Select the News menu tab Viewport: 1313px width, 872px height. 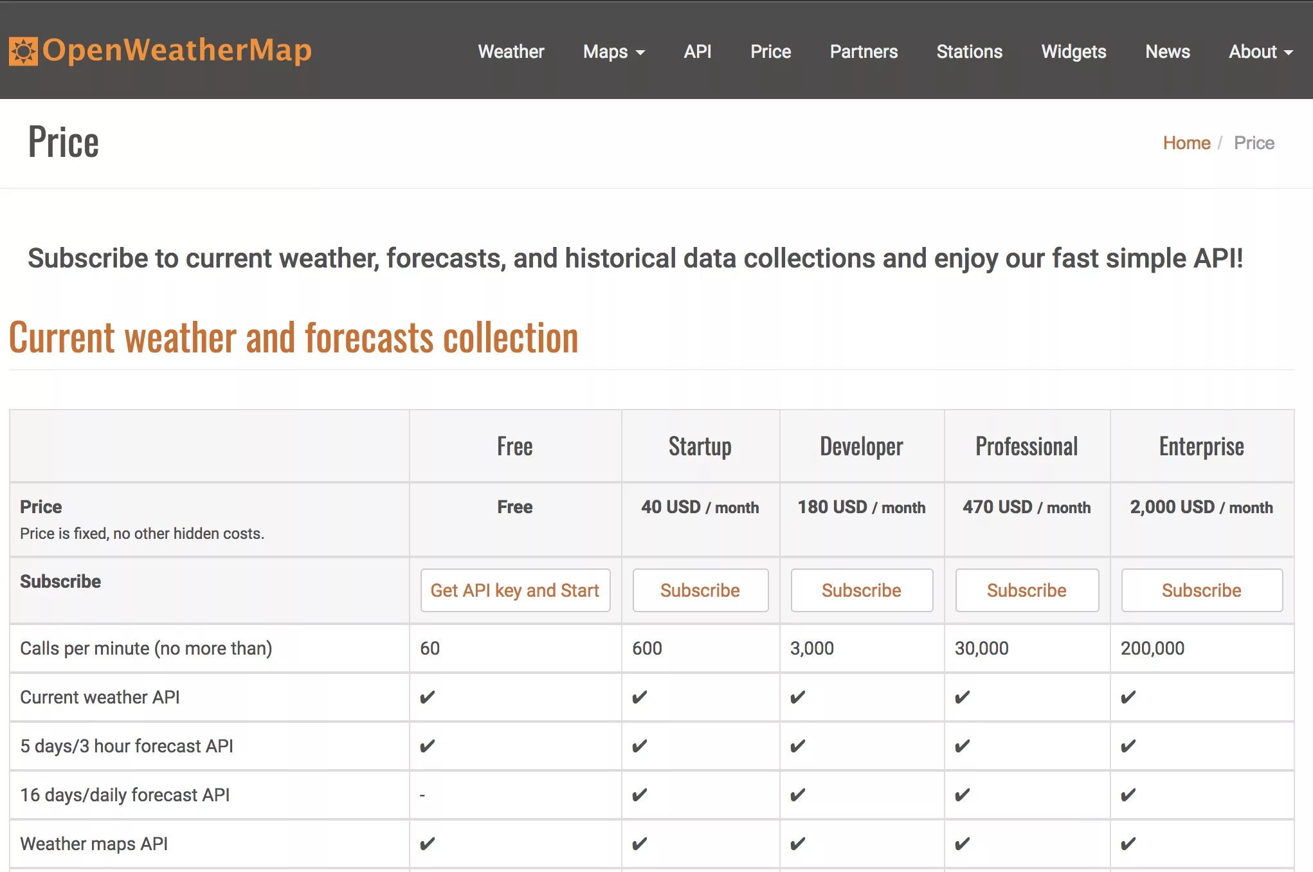[x=1166, y=50]
